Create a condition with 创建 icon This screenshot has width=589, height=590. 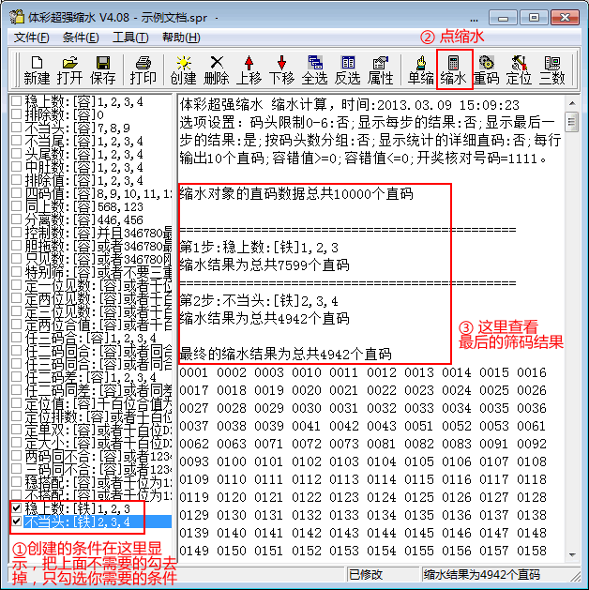click(x=183, y=70)
